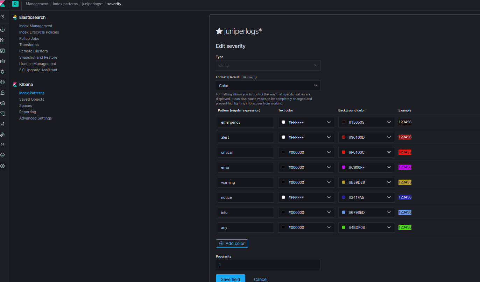Open Rollup Jobs page

(29, 38)
